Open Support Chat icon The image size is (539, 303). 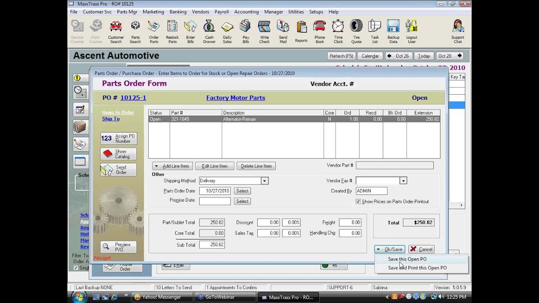[x=458, y=32]
